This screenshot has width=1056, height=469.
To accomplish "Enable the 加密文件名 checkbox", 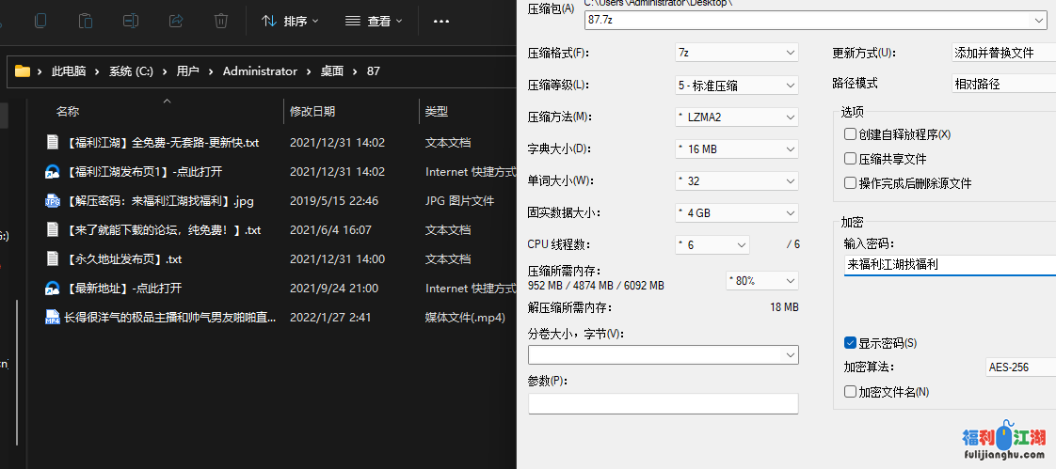I will [x=850, y=392].
